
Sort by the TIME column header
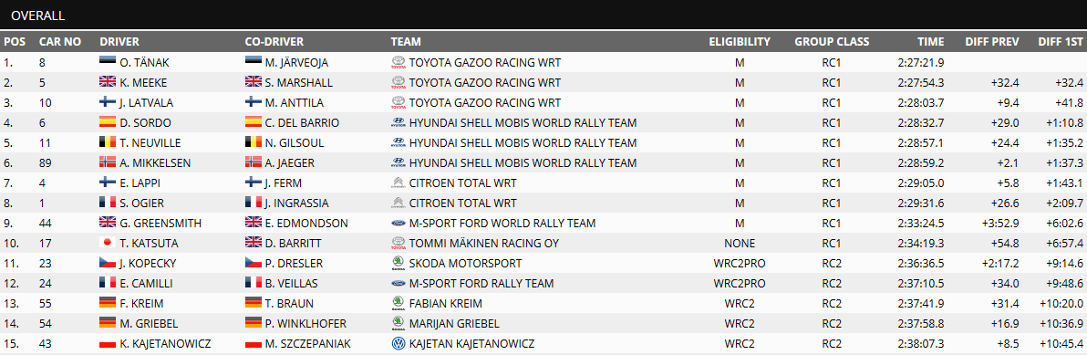931,42
